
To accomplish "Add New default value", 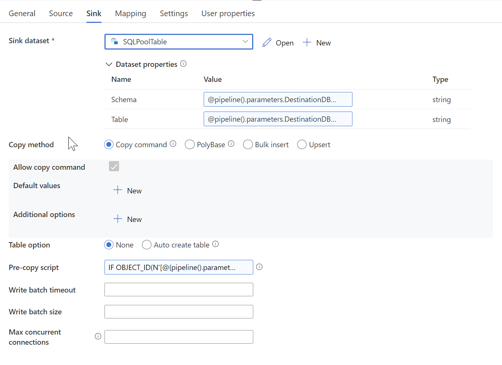I will coord(134,191).
